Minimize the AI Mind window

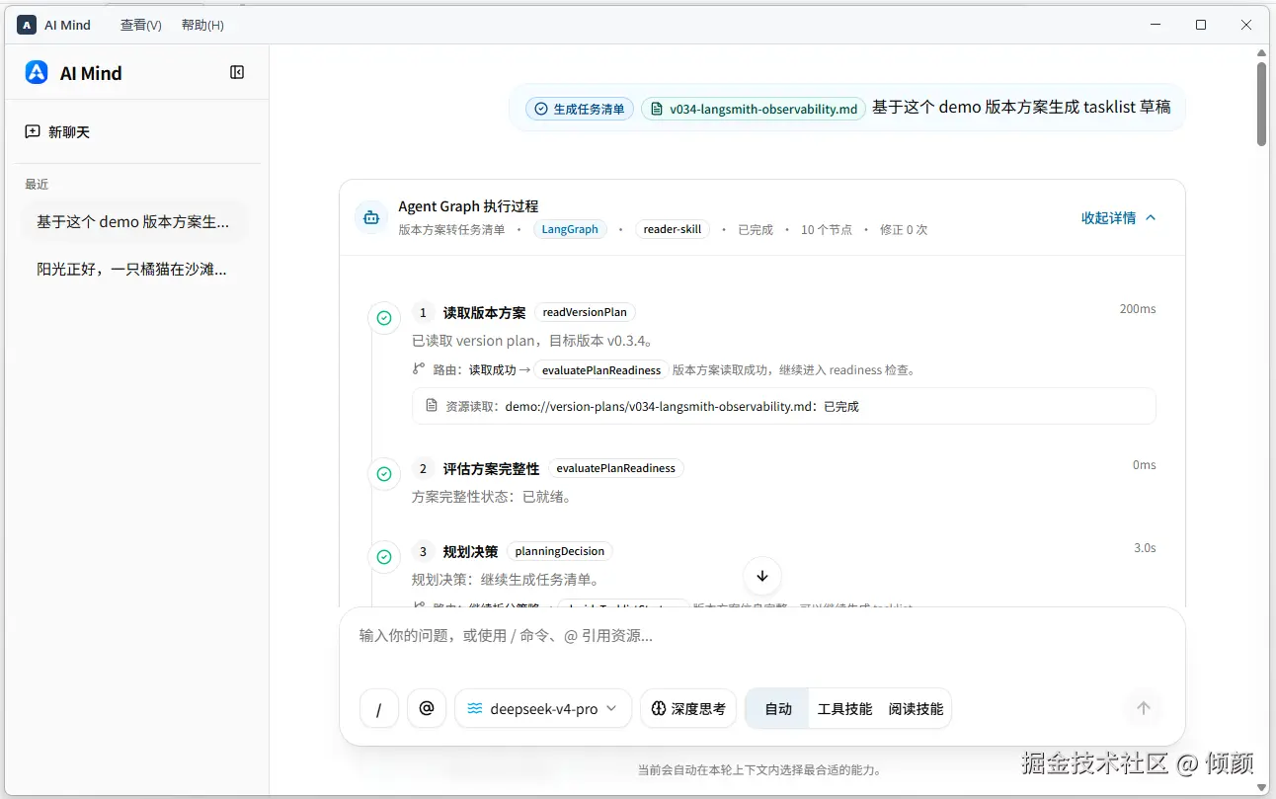tap(1156, 25)
